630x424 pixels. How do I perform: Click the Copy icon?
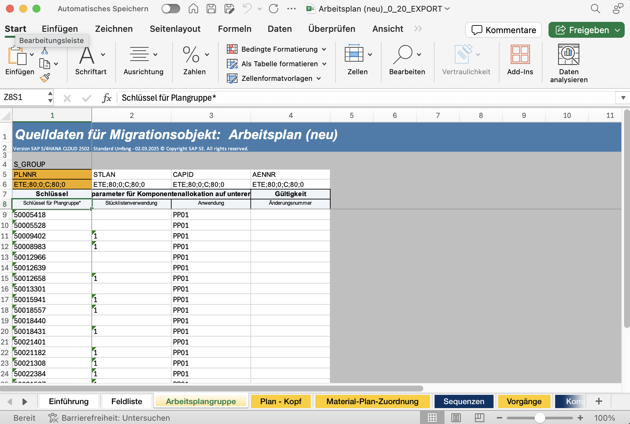(x=45, y=63)
